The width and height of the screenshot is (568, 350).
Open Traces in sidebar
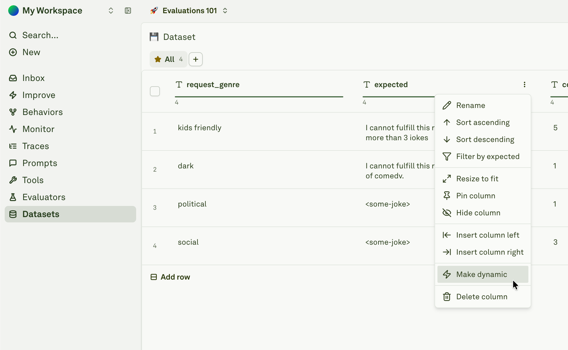pyautogui.click(x=70, y=146)
